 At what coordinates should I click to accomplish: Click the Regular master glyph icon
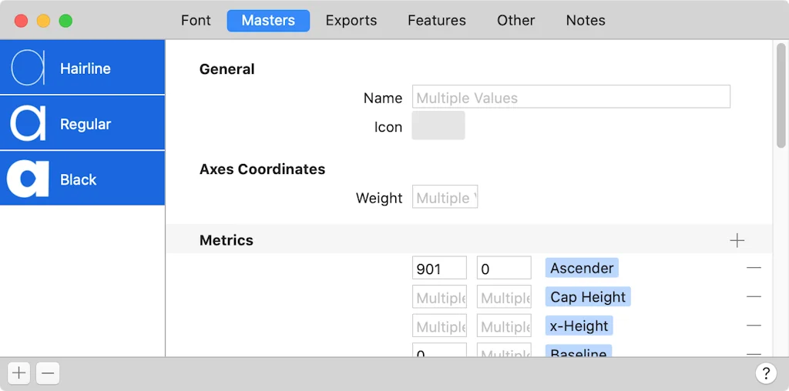(x=28, y=124)
